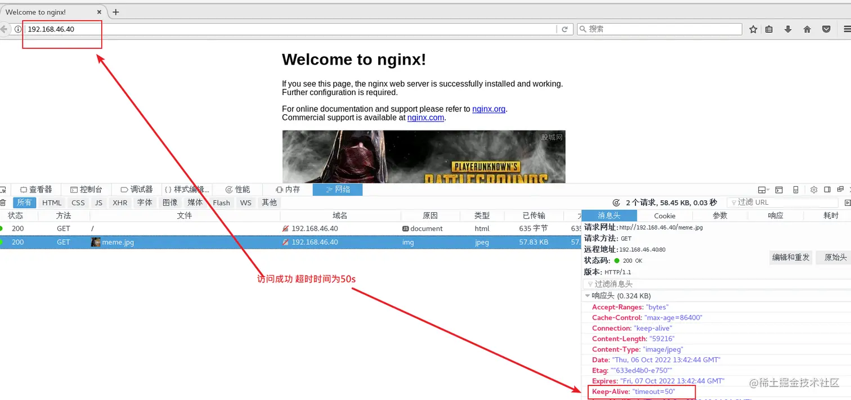Select the CSS filter toggle
Viewport: 851px width, 400px height.
click(78, 203)
